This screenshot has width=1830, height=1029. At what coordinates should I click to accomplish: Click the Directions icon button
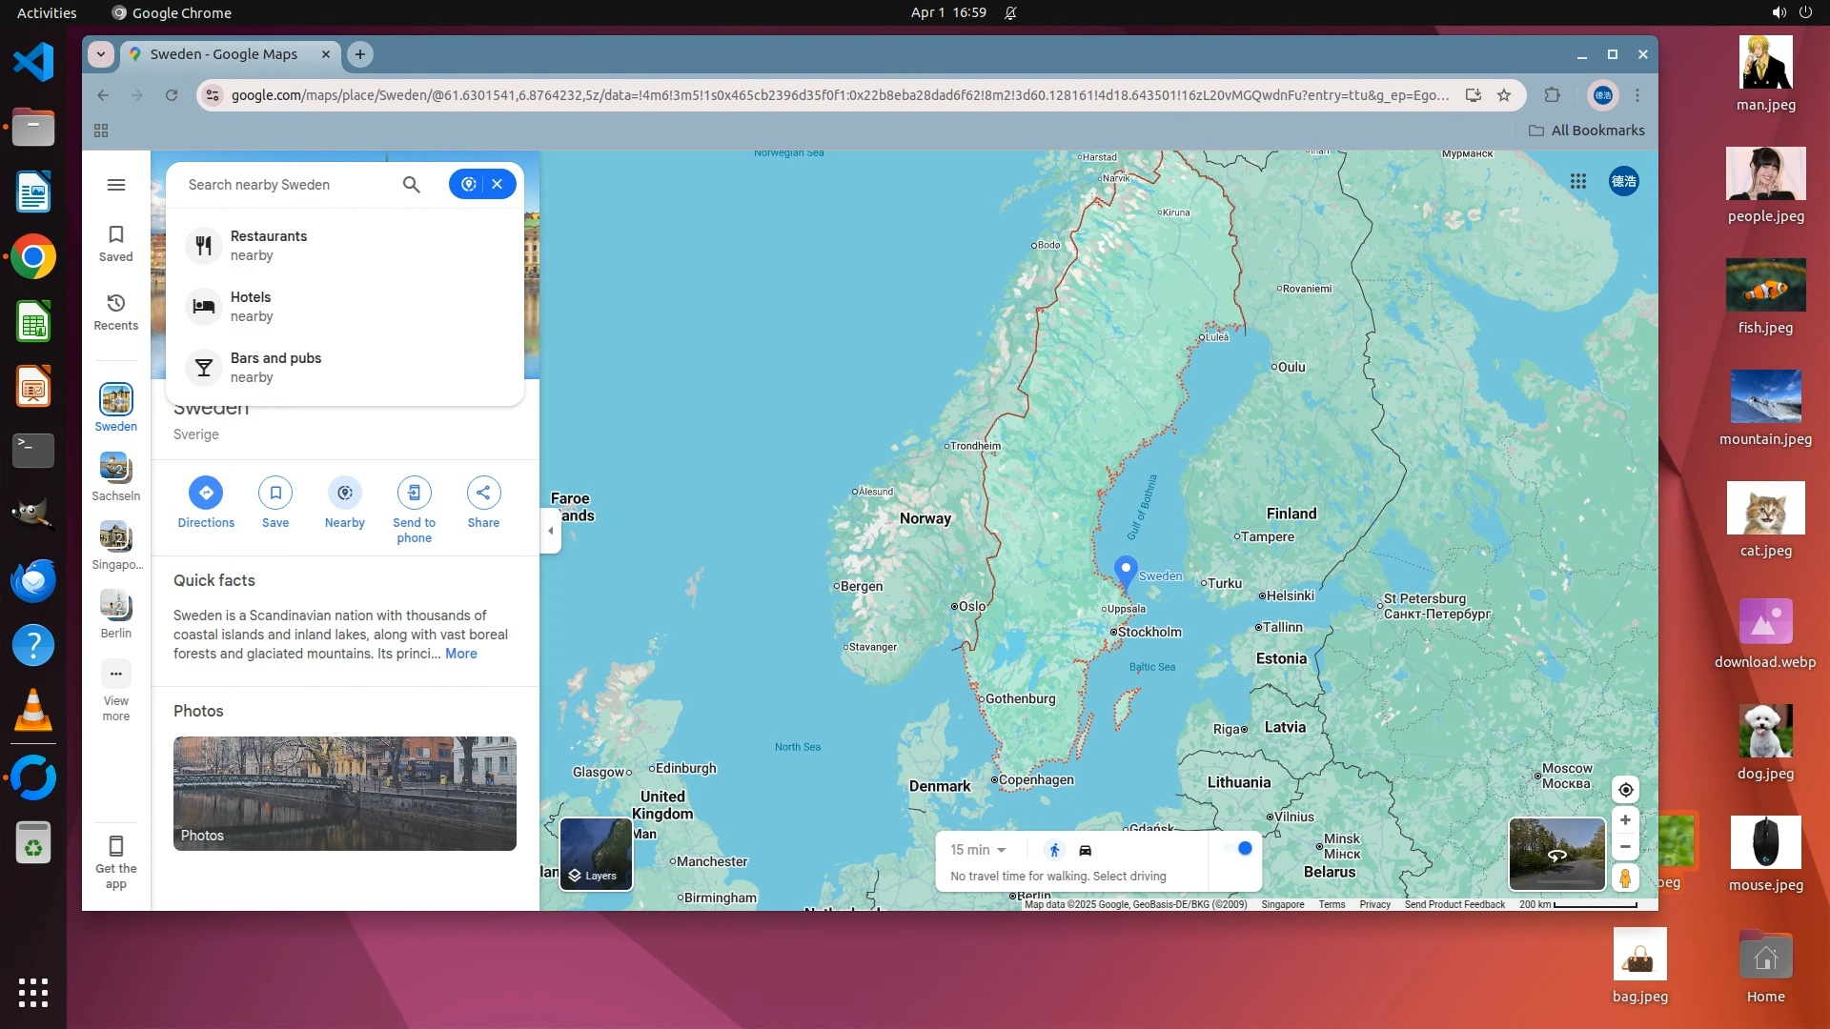(206, 493)
